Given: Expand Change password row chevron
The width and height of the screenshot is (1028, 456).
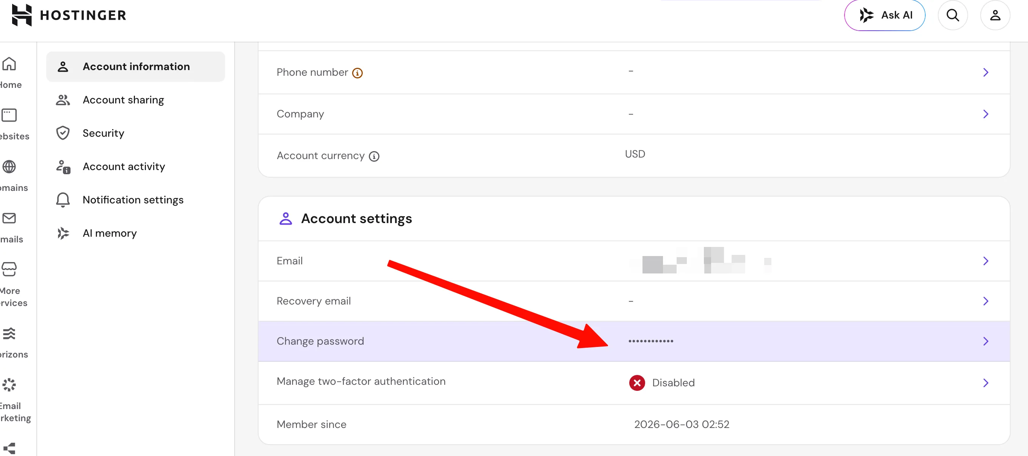Looking at the screenshot, I should (x=986, y=341).
